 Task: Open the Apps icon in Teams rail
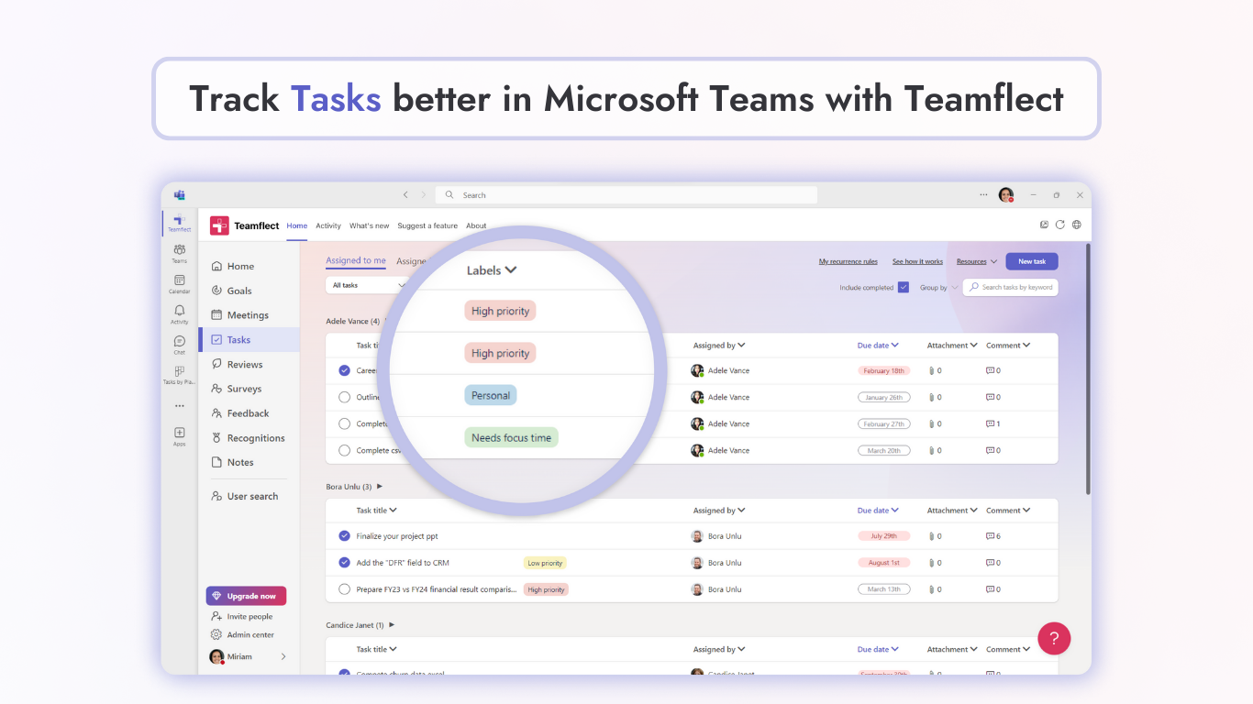[180, 434]
